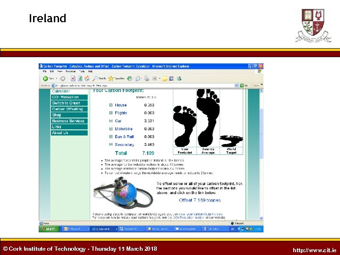This screenshot has width=340, height=255.
Task: Click the scrollbar down arrow
Action: coord(261,218)
